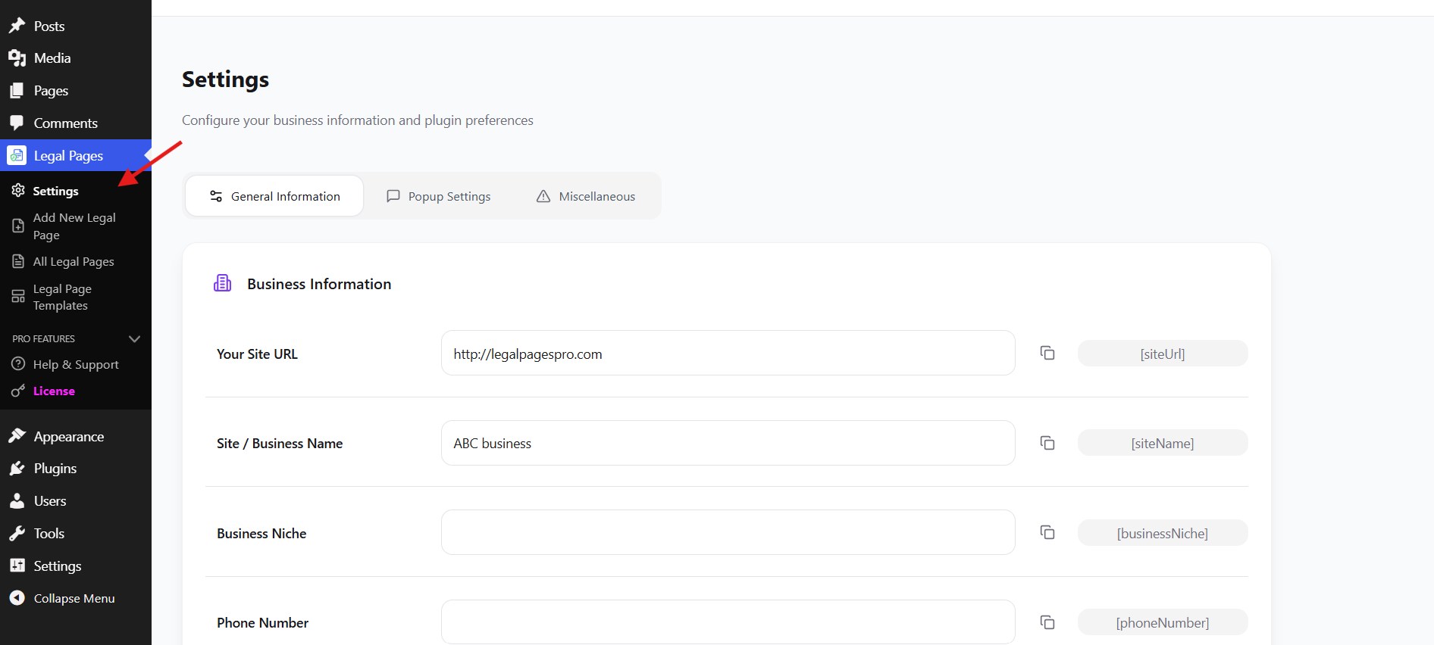Image resolution: width=1434 pixels, height=645 pixels.
Task: Click the Comments speech bubble icon
Action: point(17,123)
